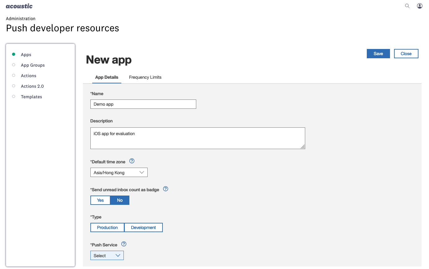This screenshot has height=269, width=429.
Task: Select Yes for unread inbox badge
Action: point(100,200)
